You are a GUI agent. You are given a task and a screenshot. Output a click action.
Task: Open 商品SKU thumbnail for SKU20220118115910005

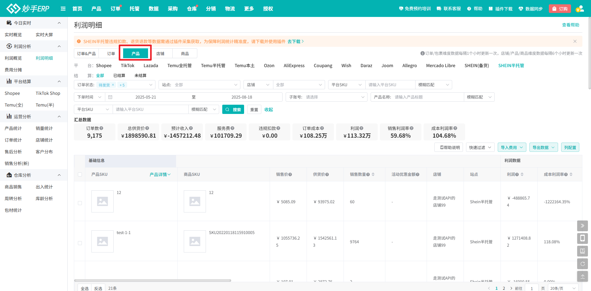pos(195,241)
